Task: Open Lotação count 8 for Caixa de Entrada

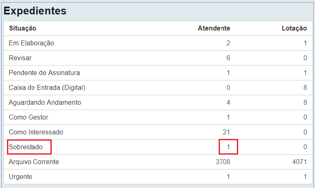Action: 305,87
